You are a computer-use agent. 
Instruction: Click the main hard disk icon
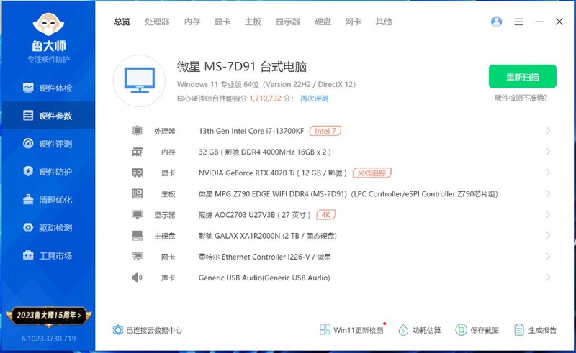coord(137,235)
